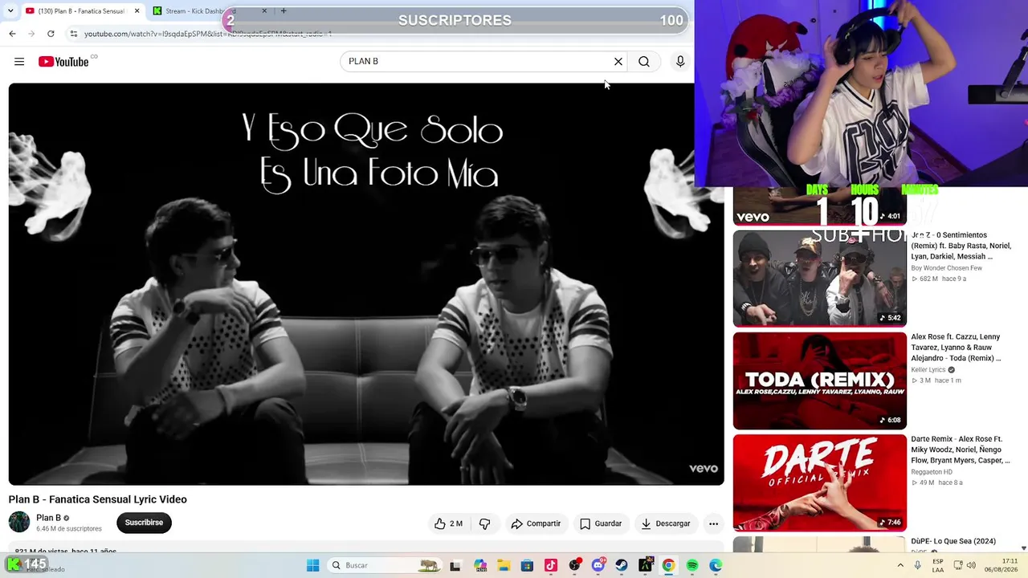Image resolution: width=1028 pixels, height=578 pixels.
Task: Expand the system tray hidden icons chevron
Action: (900, 565)
